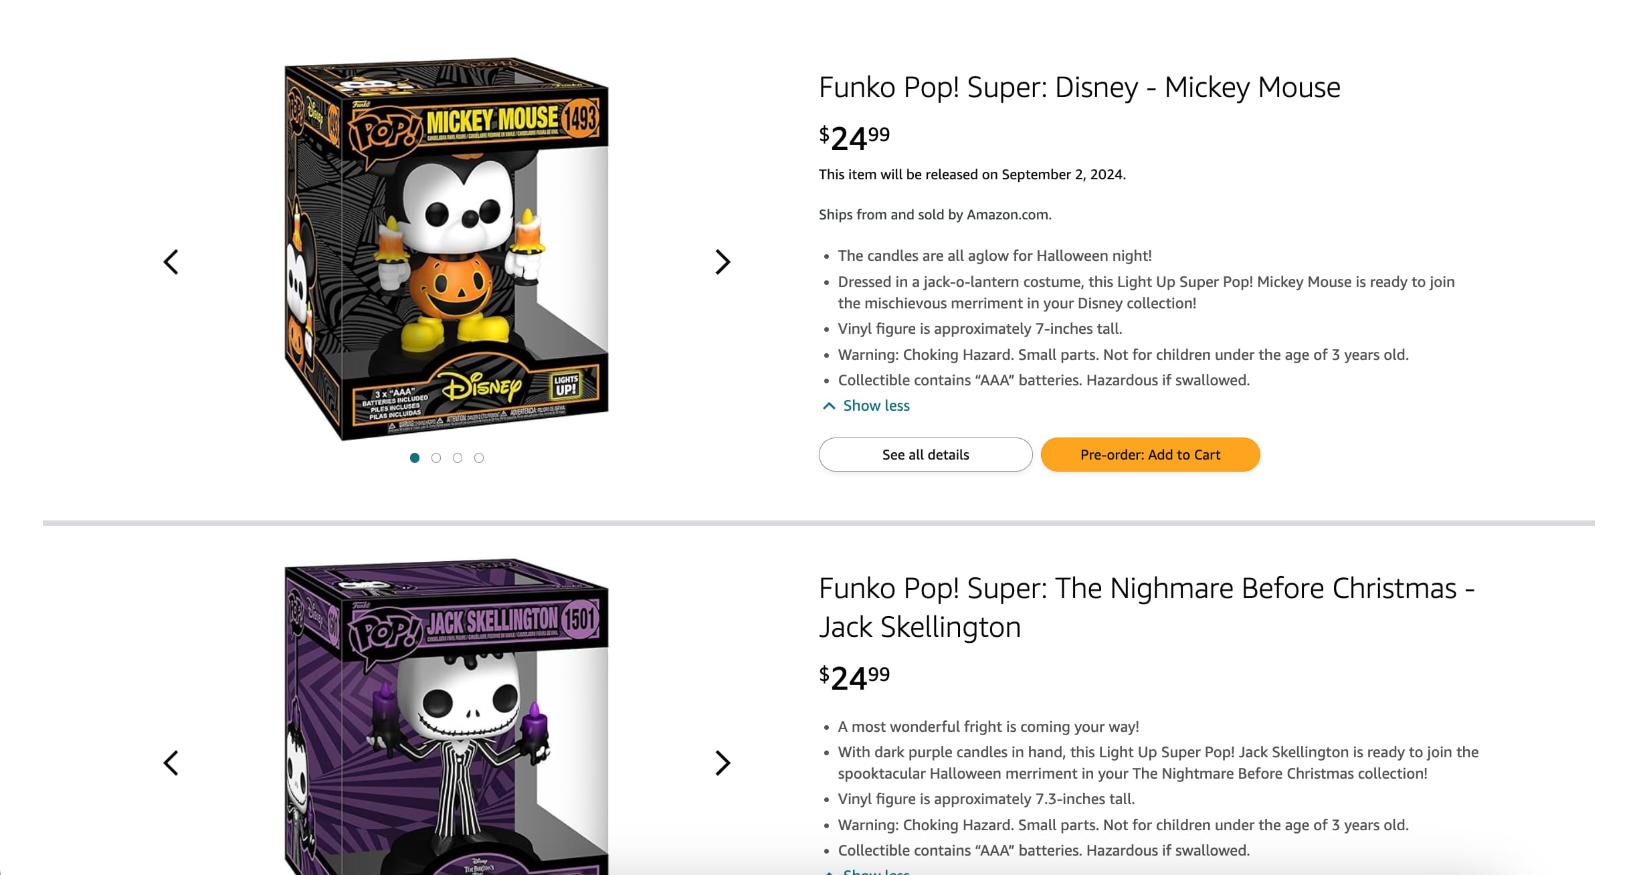
Task: Click the Mickey Mouse $24.99 price
Action: [854, 138]
